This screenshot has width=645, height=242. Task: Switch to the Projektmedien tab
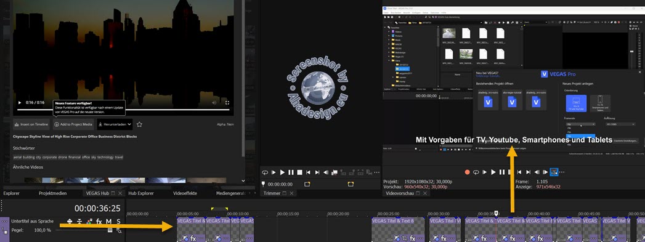coord(52,193)
